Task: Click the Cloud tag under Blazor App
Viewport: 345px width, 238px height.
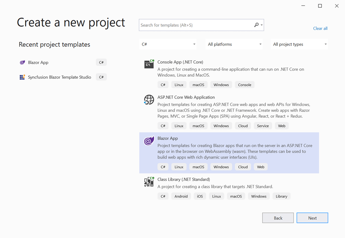Action: tap(243, 167)
